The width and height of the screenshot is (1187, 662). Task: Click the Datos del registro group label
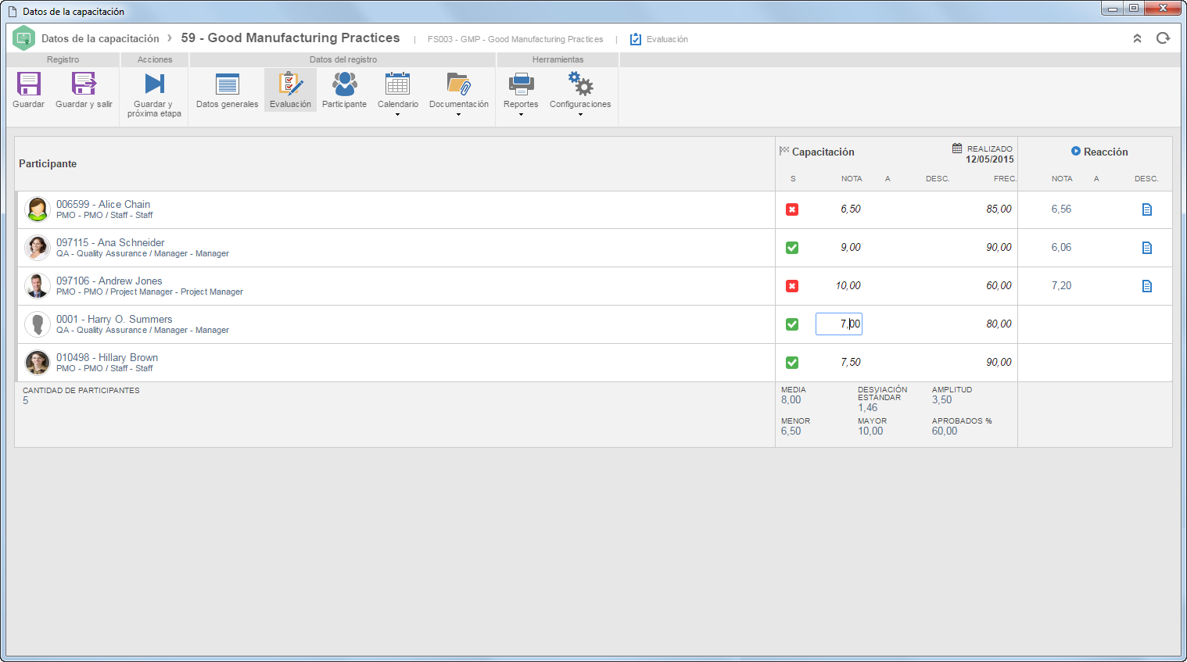pos(343,59)
